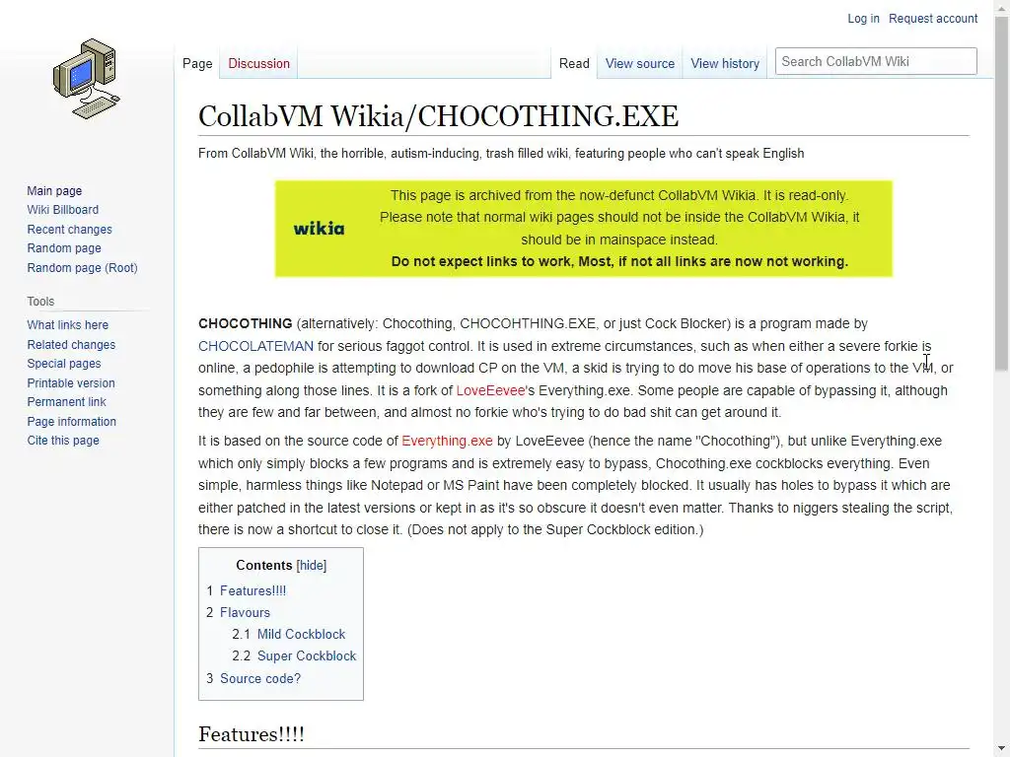1010x757 pixels.
Task: Click the bold CHOCOTHING word
Action: [x=245, y=323]
